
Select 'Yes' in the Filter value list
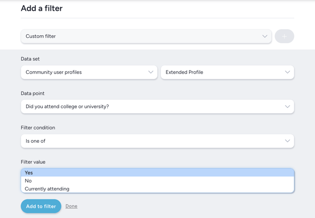point(29,173)
